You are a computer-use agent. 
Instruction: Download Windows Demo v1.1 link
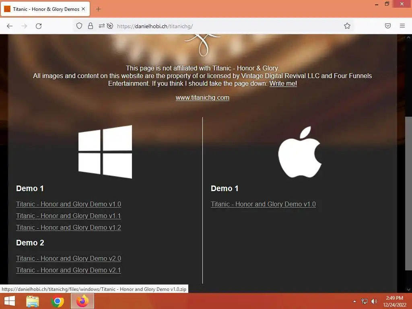(x=68, y=216)
